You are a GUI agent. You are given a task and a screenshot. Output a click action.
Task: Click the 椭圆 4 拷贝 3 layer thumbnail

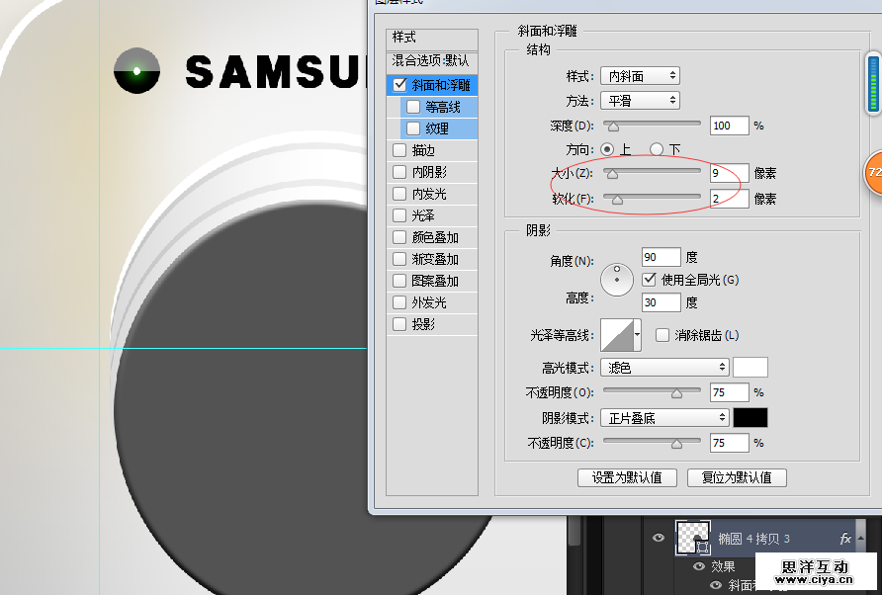point(693,538)
